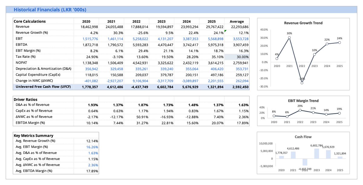Click 2022 Change in NWC value 9,106,904
This screenshot has height=185, width=363.
141,81
